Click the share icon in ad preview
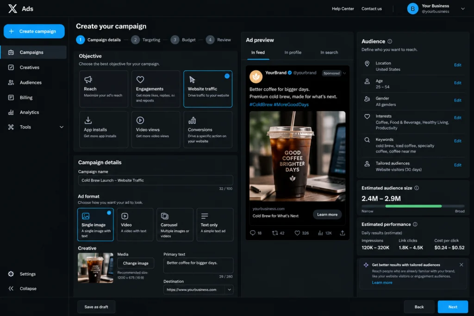 [342, 233]
